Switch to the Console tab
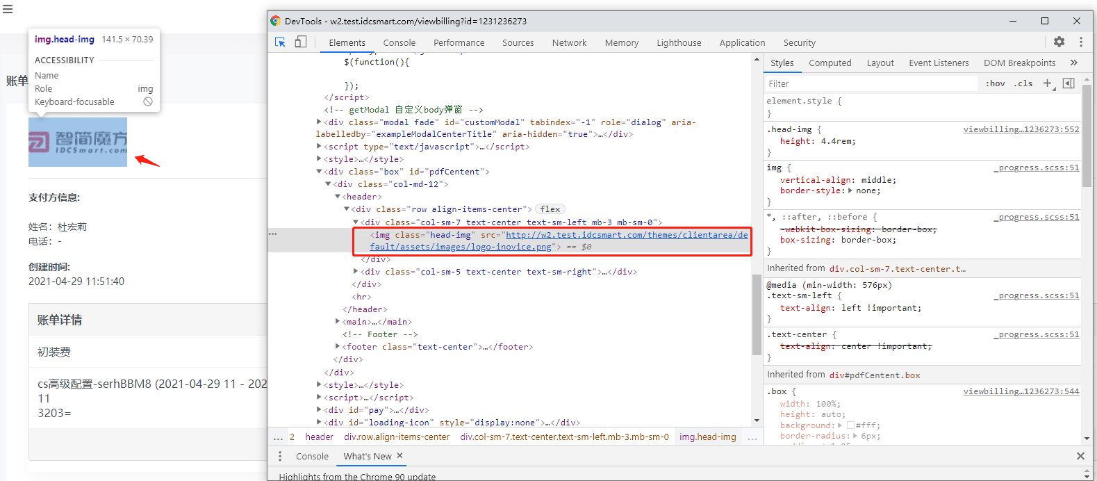 coord(399,42)
